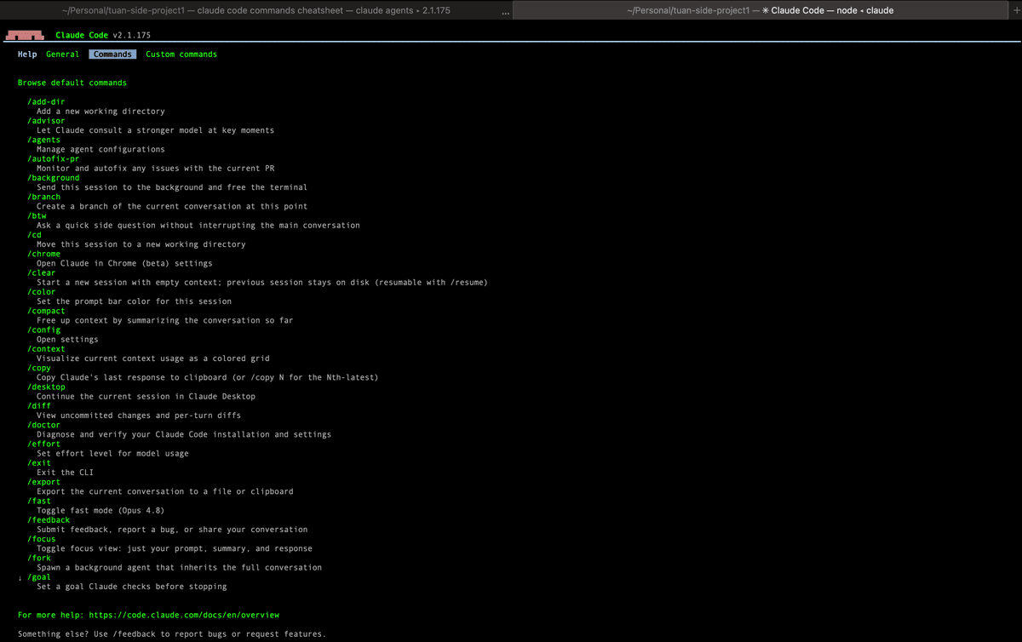1022x642 pixels.
Task: Select the /autofix-pr command
Action: click(53, 158)
